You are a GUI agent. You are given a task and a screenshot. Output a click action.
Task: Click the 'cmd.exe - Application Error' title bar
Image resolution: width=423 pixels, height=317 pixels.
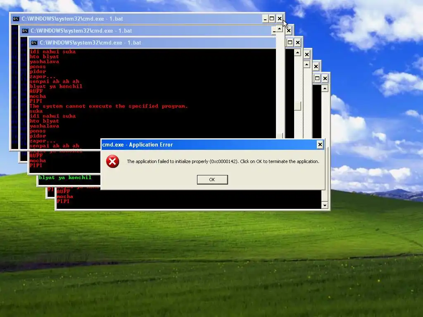[x=213, y=144]
